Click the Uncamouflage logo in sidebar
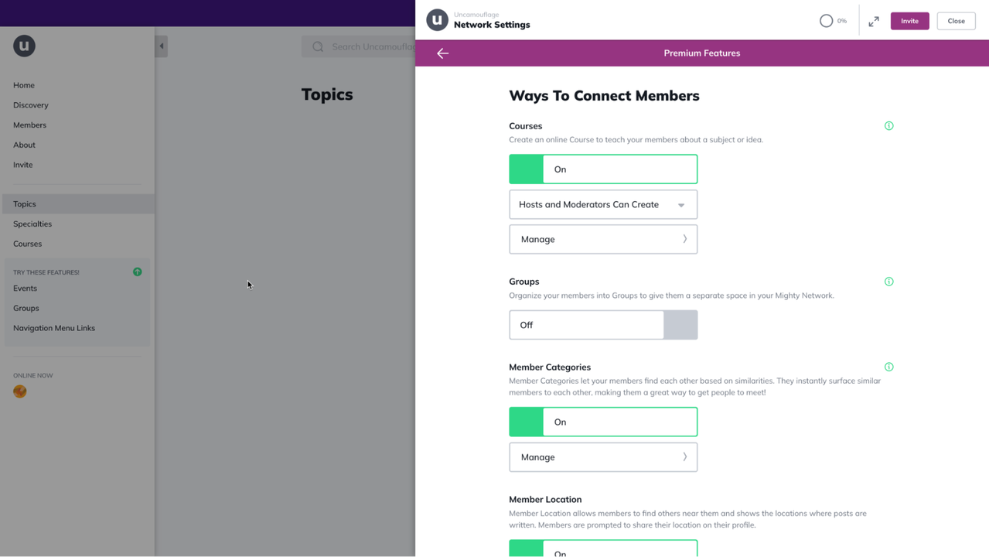989x557 pixels. (24, 46)
